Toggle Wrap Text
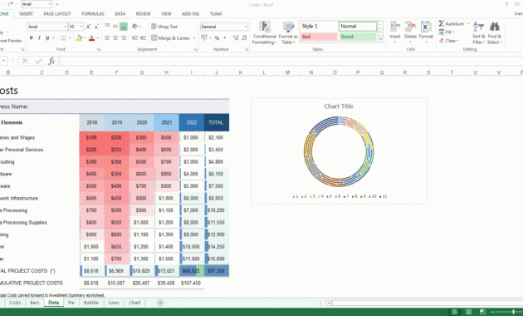This screenshot has width=523, height=316. point(164,27)
